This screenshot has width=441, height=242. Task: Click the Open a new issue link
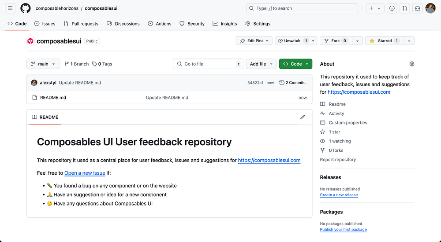(x=85, y=173)
